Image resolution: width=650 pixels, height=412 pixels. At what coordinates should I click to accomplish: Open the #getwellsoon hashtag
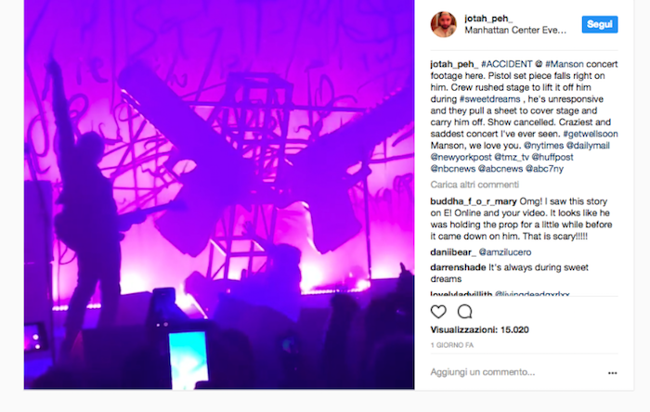point(591,134)
